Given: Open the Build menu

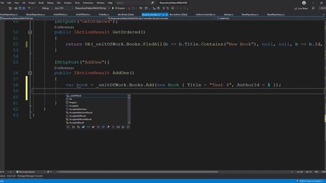Looking at the screenshot, I should tap(41, 3).
